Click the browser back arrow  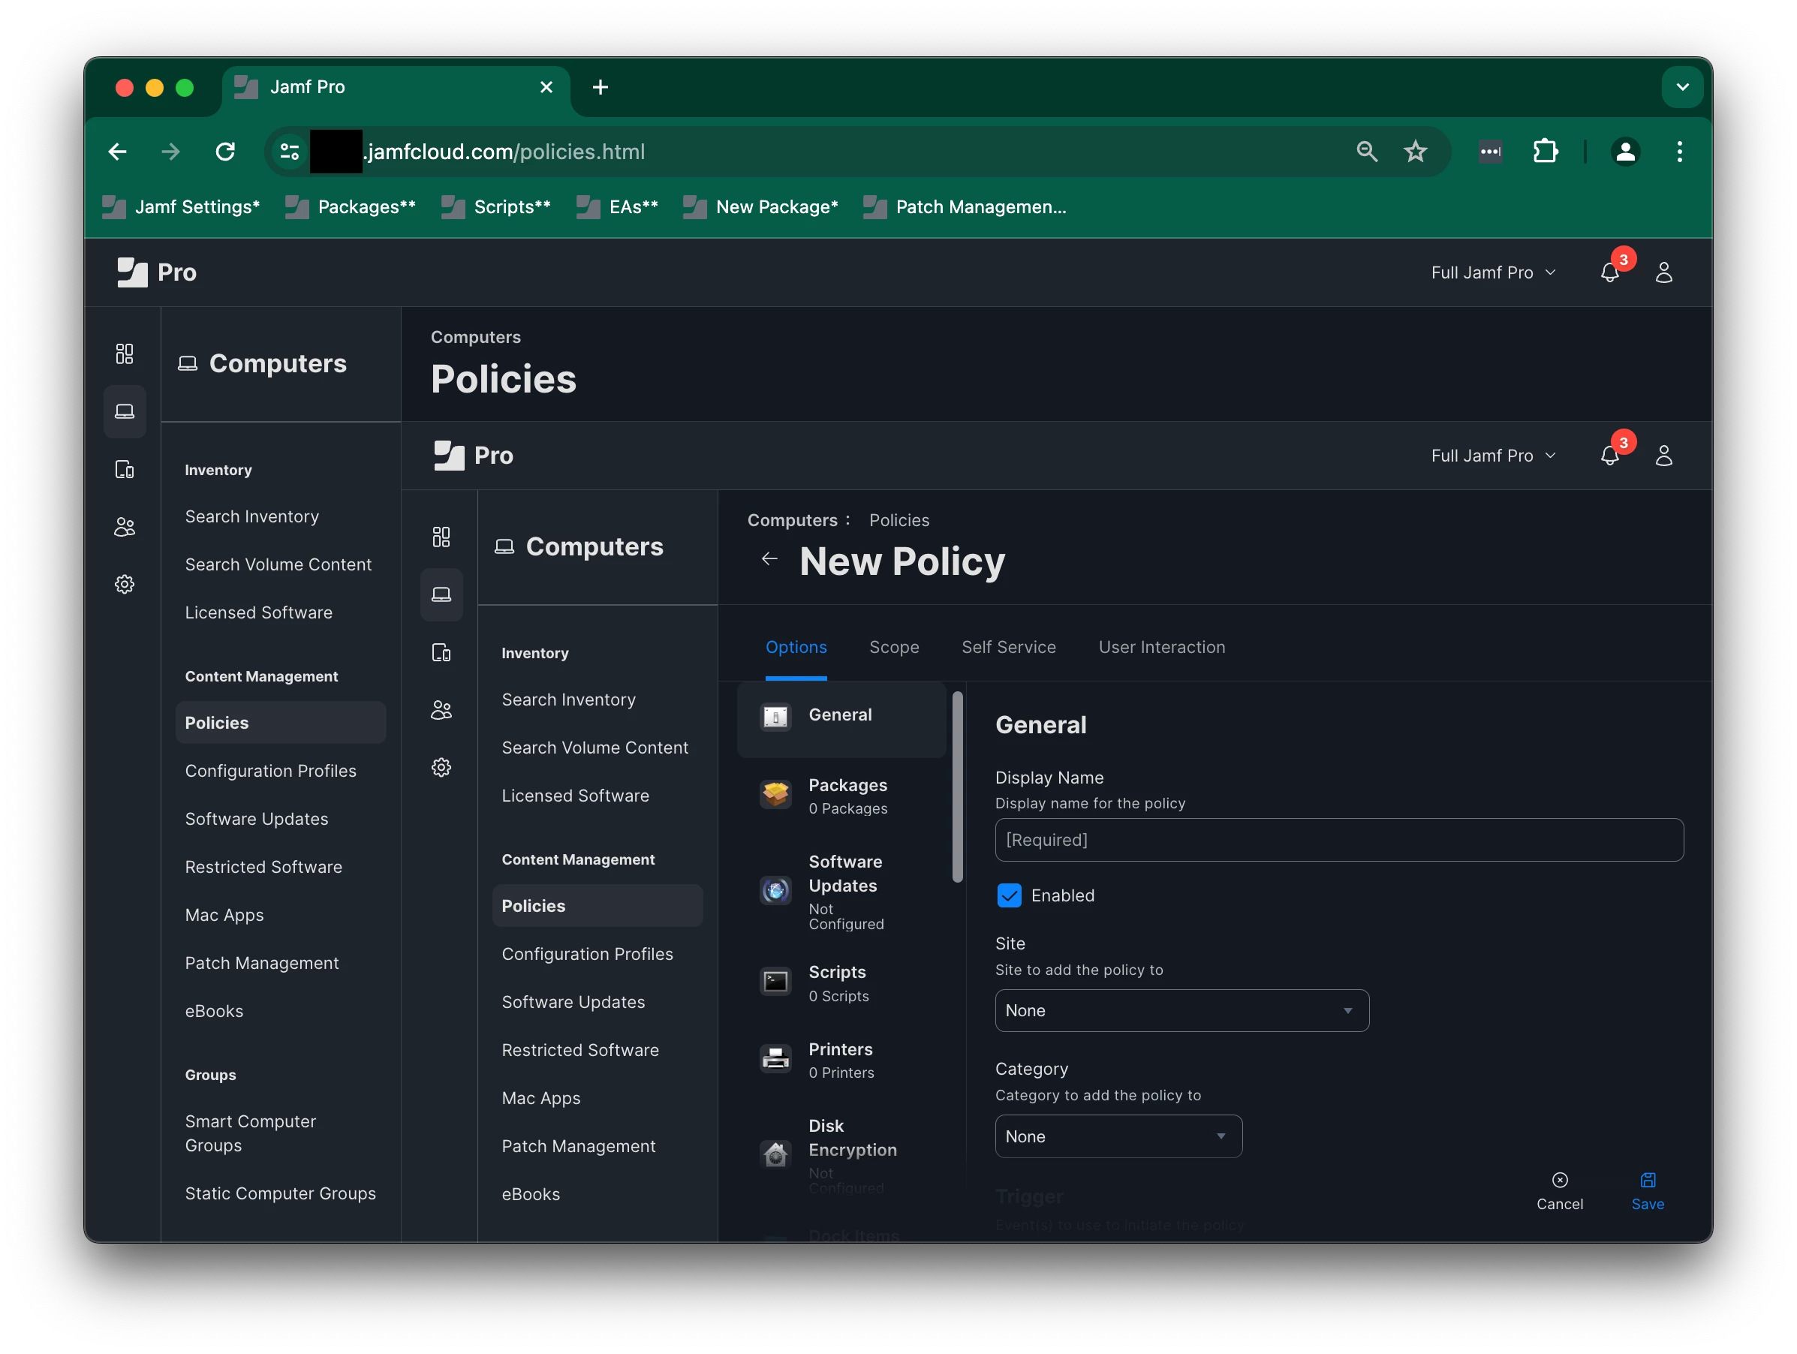(x=118, y=152)
